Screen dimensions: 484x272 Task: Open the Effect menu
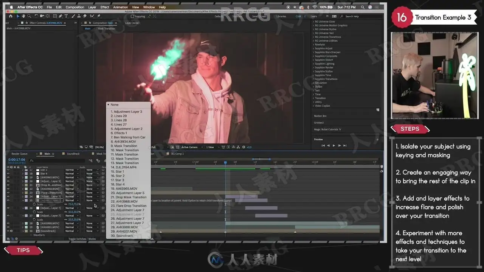tap(105, 7)
